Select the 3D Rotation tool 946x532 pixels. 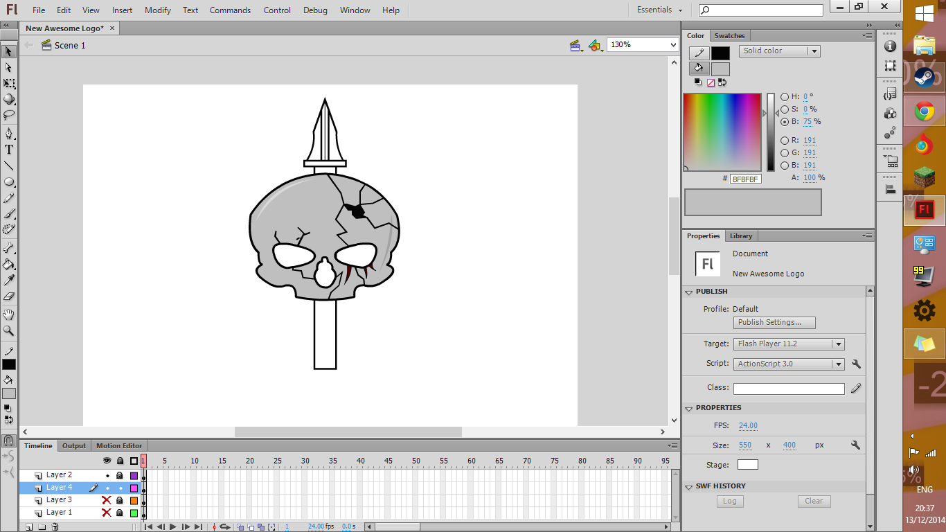(9, 99)
